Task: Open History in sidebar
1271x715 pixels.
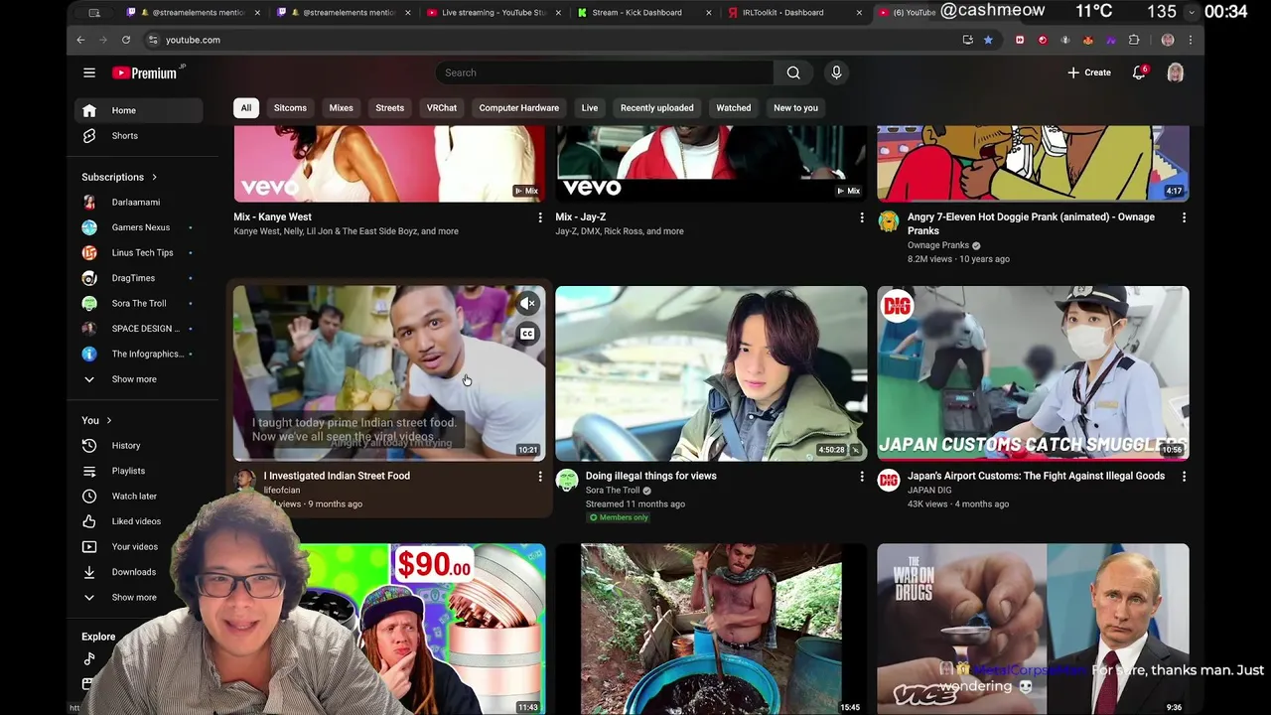Action: click(139, 445)
